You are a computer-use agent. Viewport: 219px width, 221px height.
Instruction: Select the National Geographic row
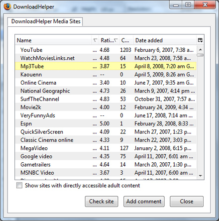click(106, 91)
